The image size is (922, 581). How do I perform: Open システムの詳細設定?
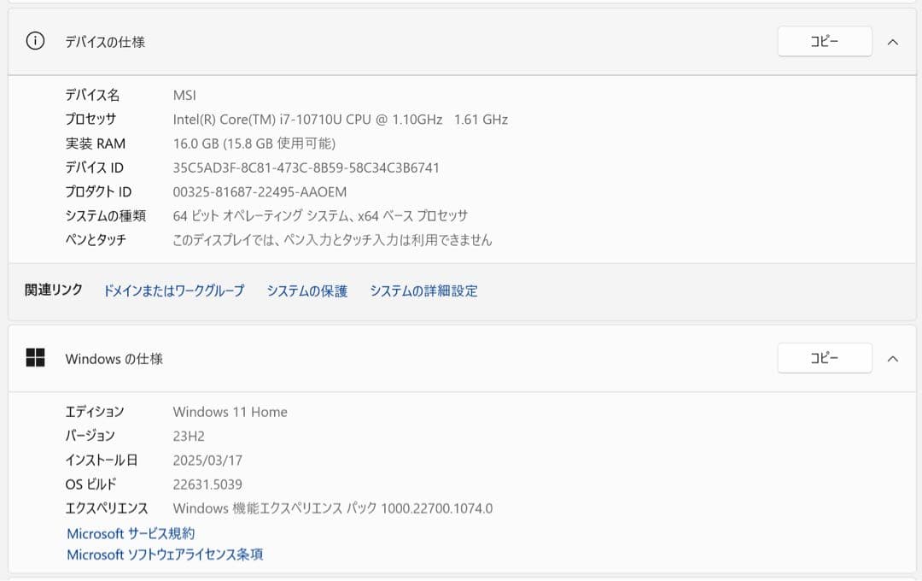(424, 290)
